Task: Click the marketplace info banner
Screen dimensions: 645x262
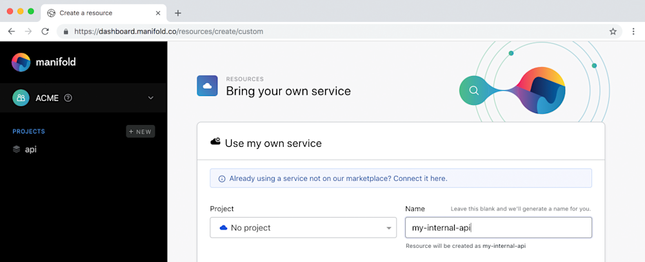Action: (401, 178)
